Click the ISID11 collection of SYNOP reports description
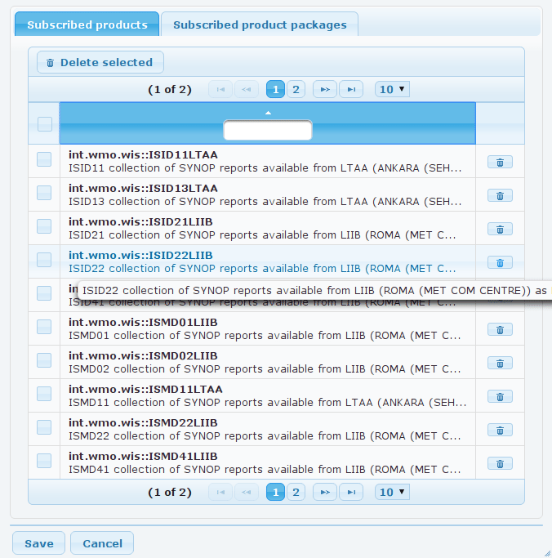Screen dimensions: 552x558 click(265, 168)
